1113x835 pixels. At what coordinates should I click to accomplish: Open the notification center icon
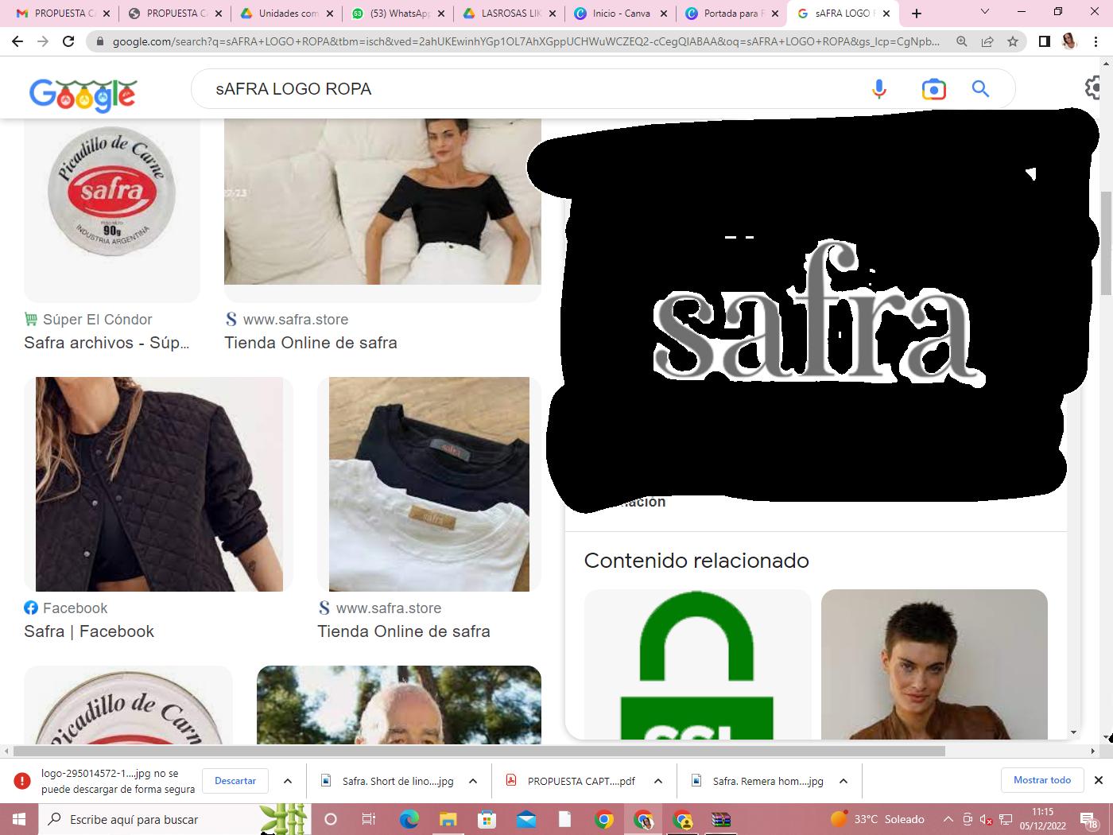click(1089, 820)
